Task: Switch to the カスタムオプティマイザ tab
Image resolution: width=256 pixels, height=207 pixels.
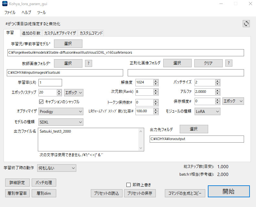Action: [60, 33]
